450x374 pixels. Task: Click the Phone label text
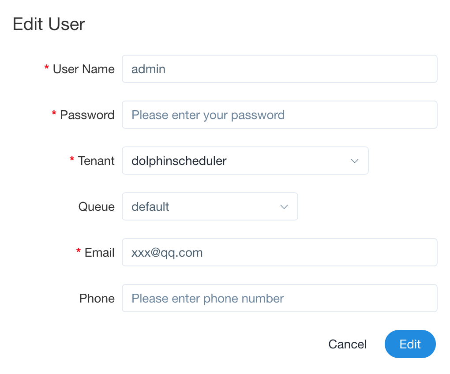pos(97,299)
